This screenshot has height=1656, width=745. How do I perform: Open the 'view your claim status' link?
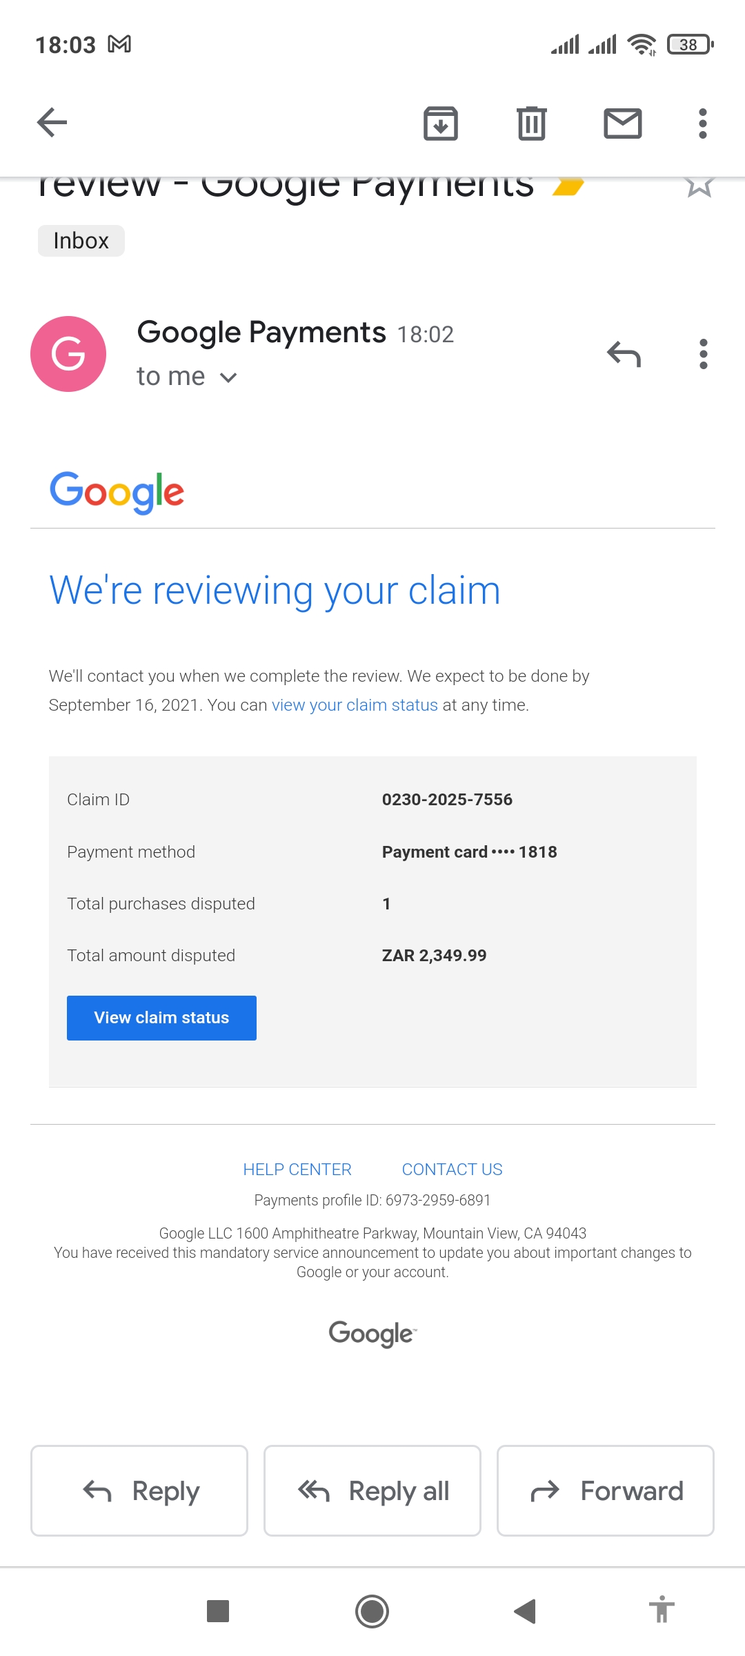pos(353,704)
